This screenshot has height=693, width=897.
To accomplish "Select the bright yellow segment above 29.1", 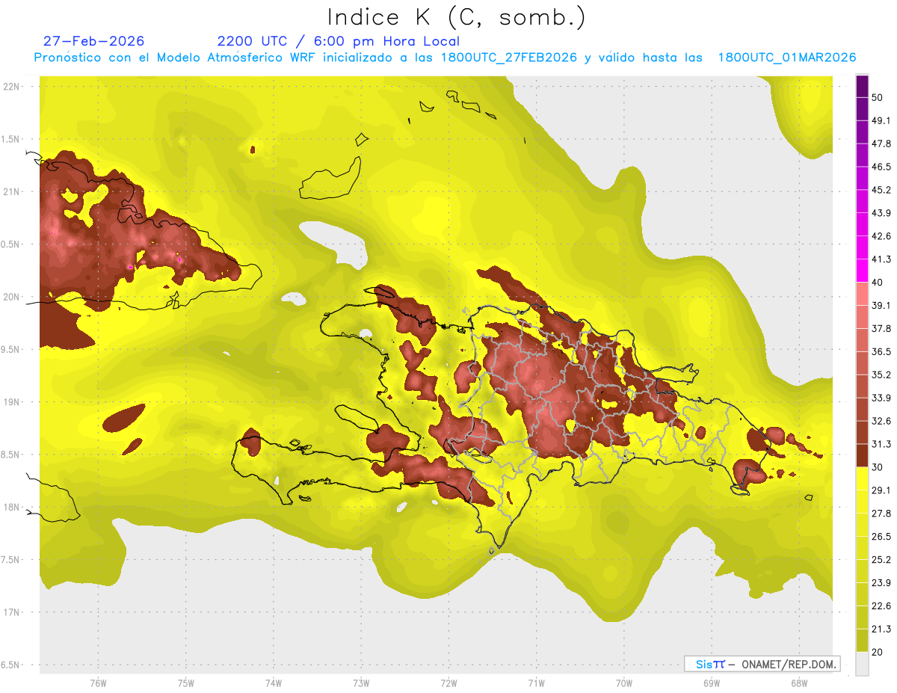I will (x=862, y=478).
